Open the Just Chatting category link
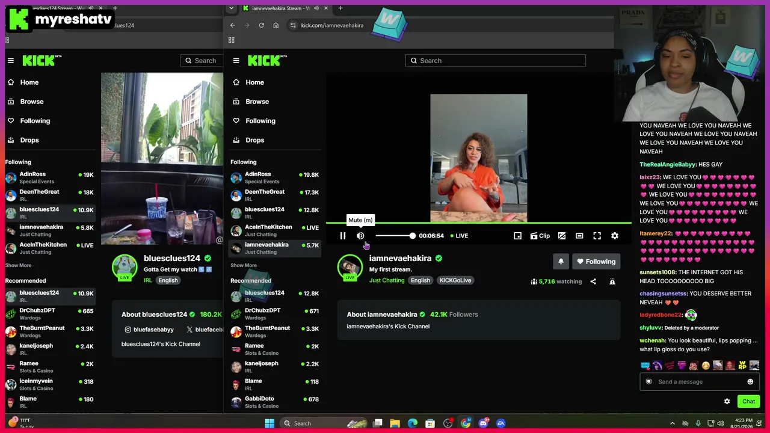The width and height of the screenshot is (770, 433). [x=387, y=280]
